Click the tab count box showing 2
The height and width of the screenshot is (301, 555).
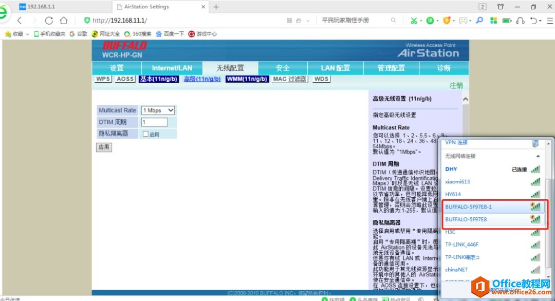click(483, 7)
